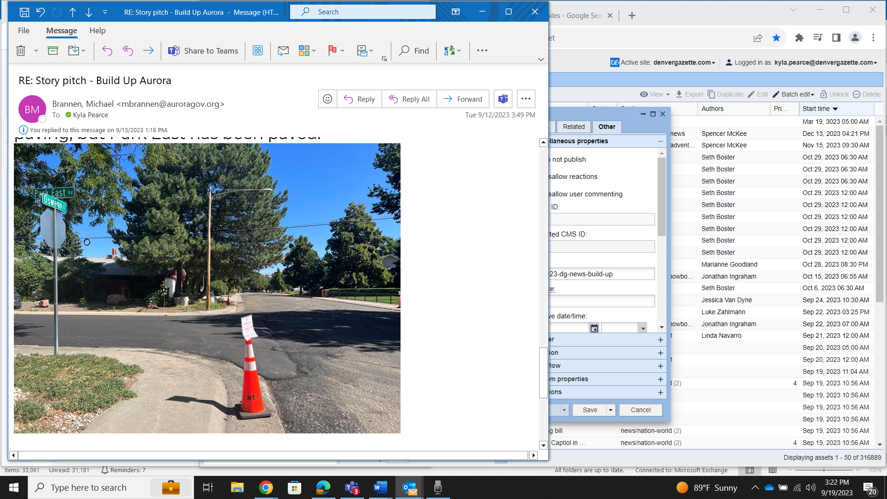Open the Quick Steps apps icon
The image size is (887, 499).
(258, 51)
